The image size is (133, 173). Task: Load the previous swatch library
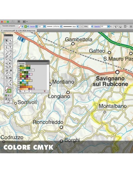pos(25,91)
